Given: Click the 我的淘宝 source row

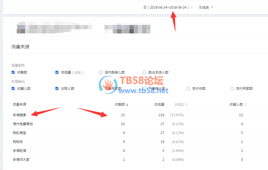Looking at the screenshot, I should [20, 133].
